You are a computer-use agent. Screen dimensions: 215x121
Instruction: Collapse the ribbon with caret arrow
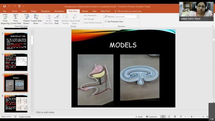click(213, 26)
